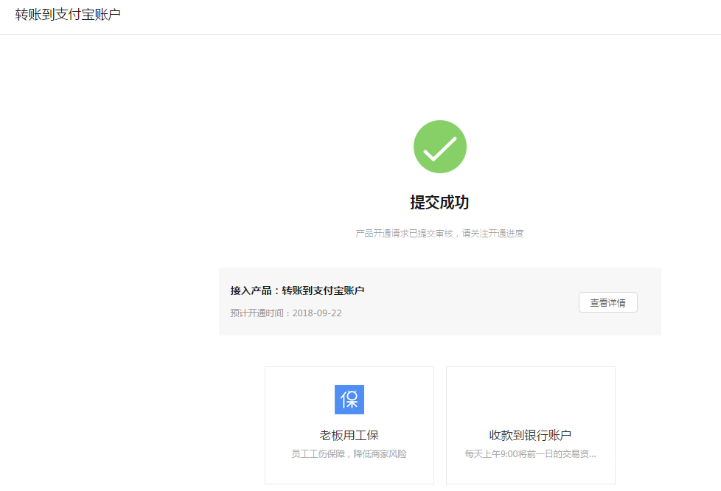Select the 收款到银行账户 card title
Screen dimensions: 721x491
click(x=530, y=435)
